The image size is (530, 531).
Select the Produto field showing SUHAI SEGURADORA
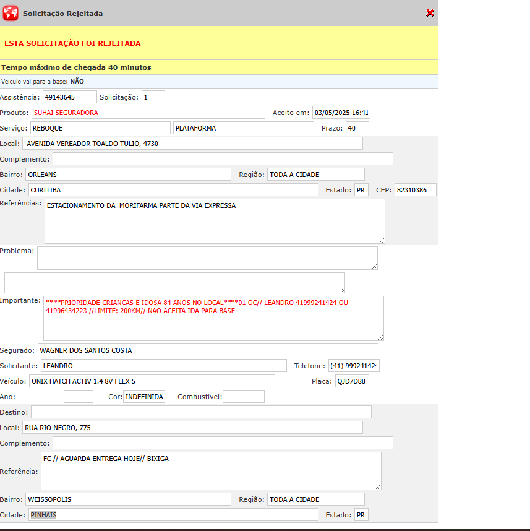pyautogui.click(x=148, y=113)
